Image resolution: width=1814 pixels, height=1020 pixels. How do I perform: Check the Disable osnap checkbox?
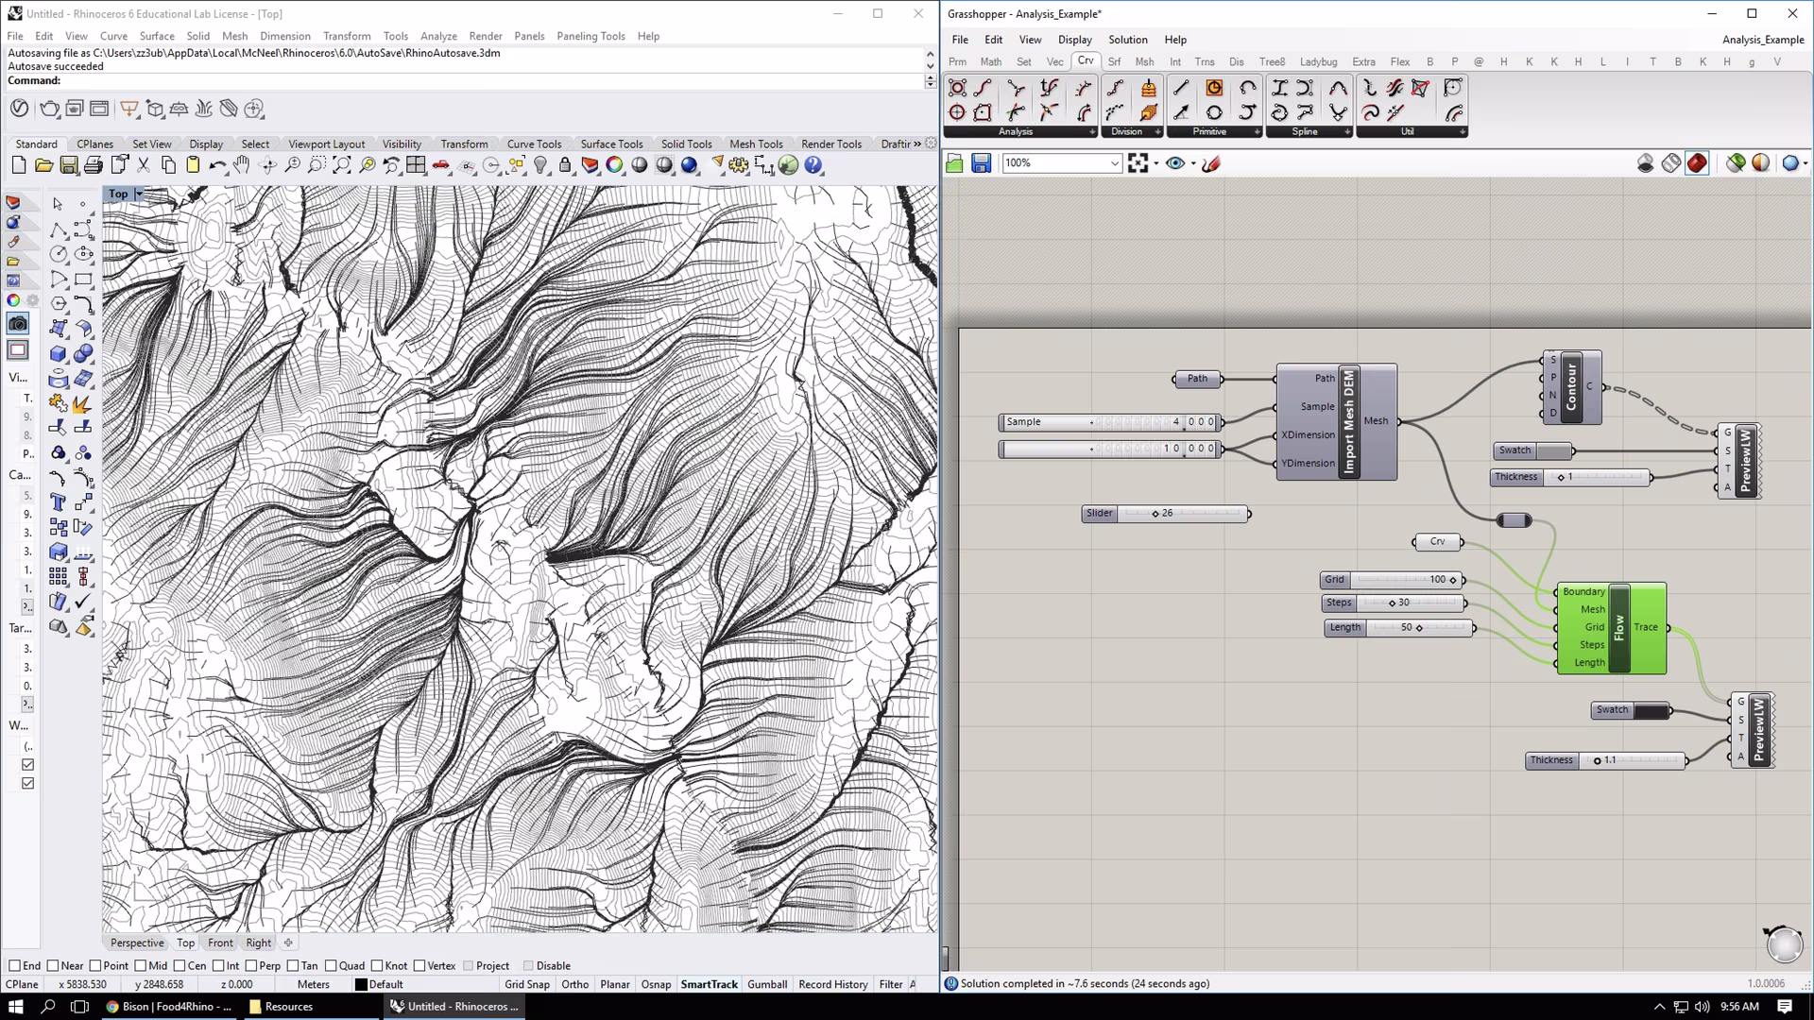pos(528,965)
